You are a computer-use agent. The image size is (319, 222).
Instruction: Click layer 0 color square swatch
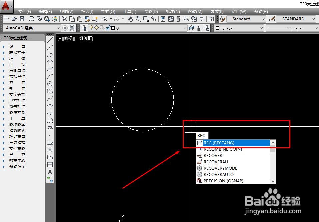[113, 28]
